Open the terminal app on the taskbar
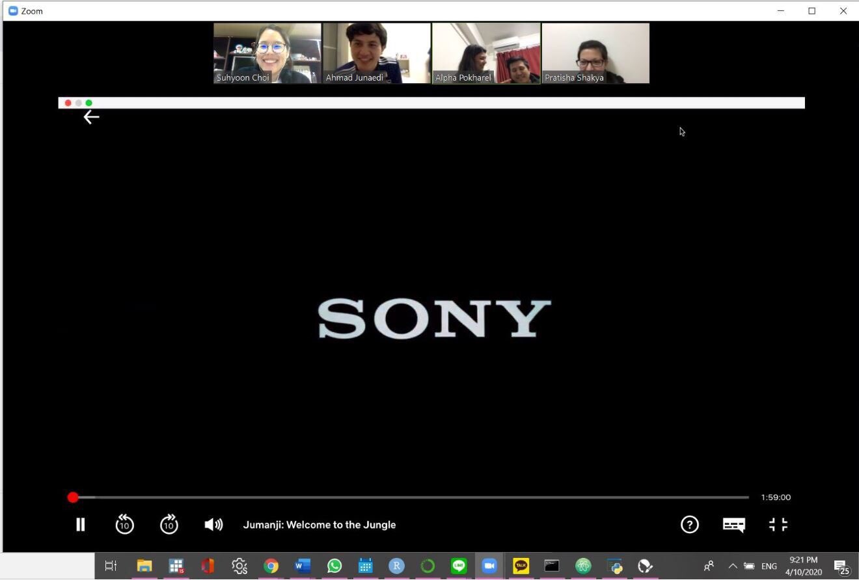859x580 pixels. click(552, 566)
